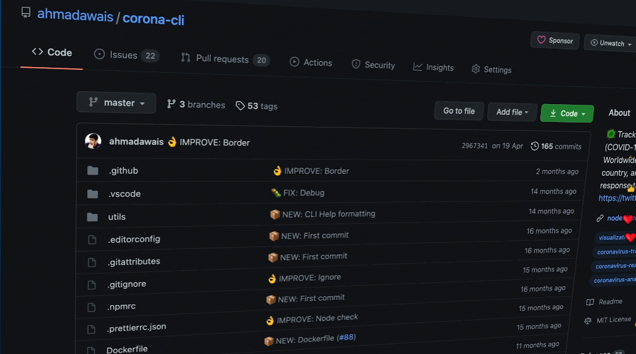Click the Unwatch eye icon

tap(594, 42)
